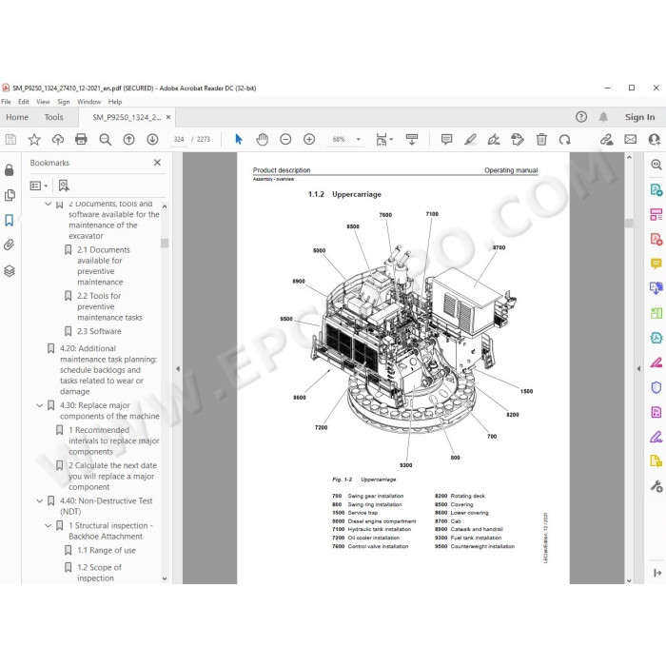The height and width of the screenshot is (666, 666).
Task: Activate the Hand pan tool
Action: [x=262, y=139]
